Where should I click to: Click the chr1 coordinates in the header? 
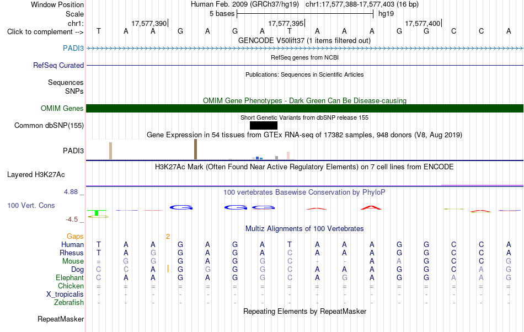[x=362, y=4]
